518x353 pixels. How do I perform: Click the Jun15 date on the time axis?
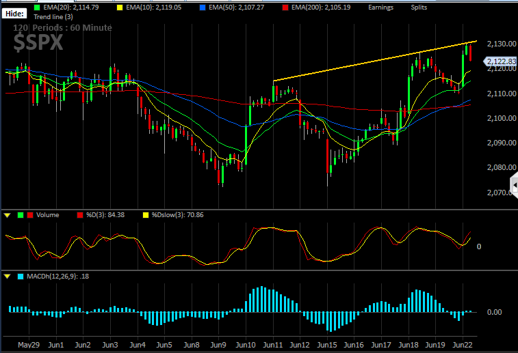click(327, 345)
